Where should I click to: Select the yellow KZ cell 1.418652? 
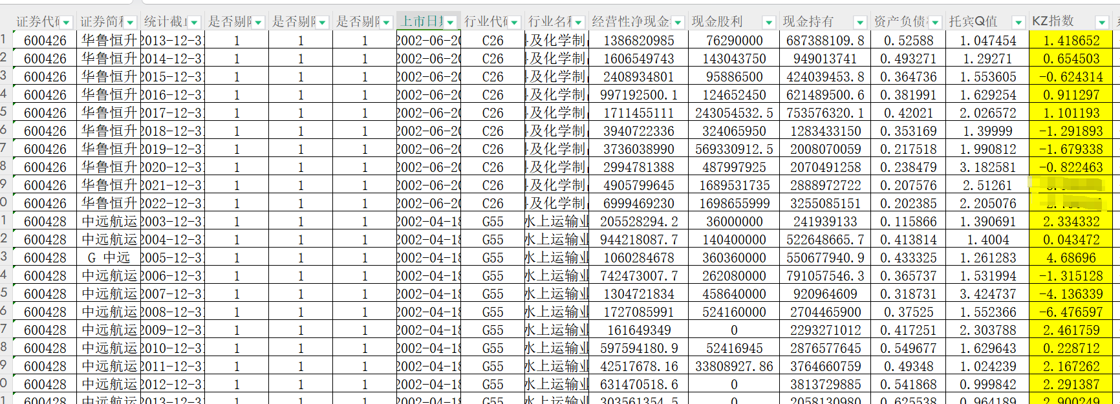click(x=1071, y=40)
